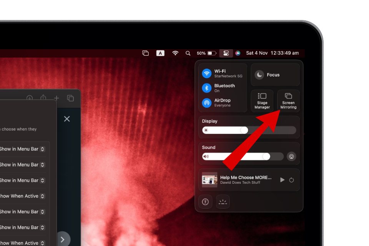Toggle Bluetooth icon in Control Center

[x=207, y=88]
